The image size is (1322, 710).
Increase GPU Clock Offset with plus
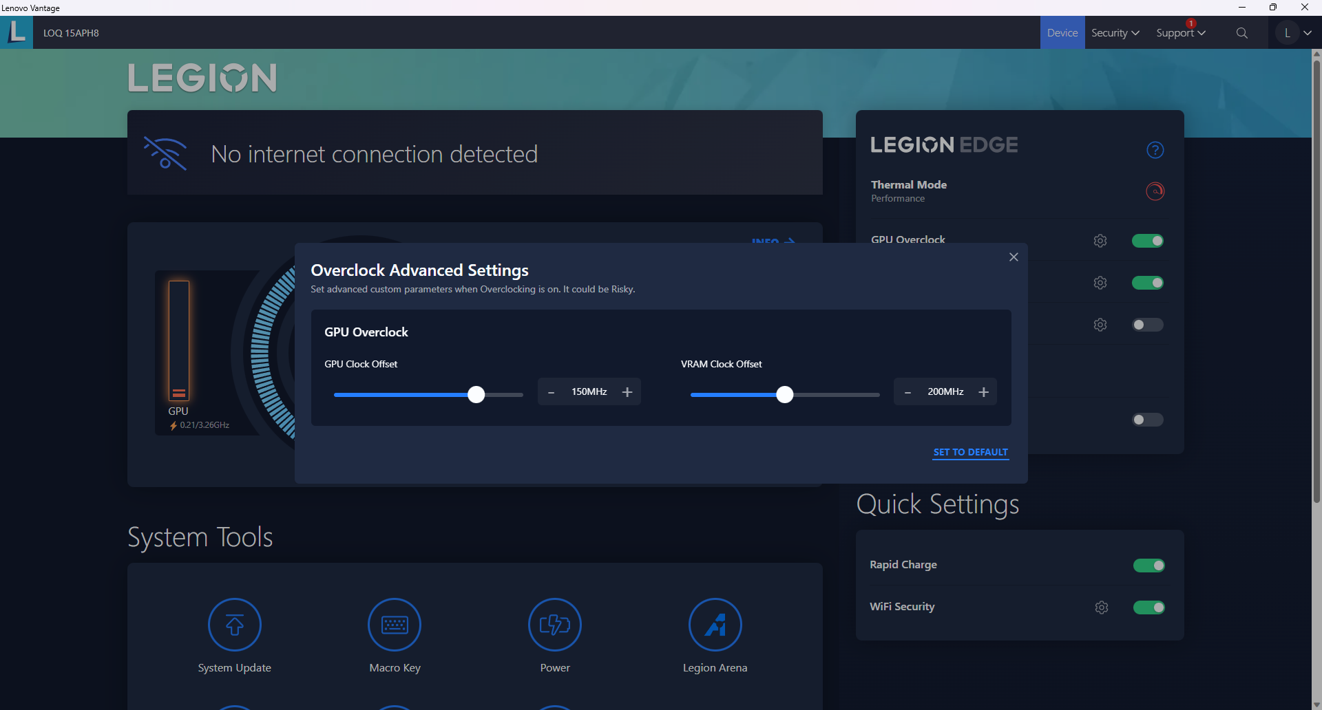pyautogui.click(x=627, y=392)
